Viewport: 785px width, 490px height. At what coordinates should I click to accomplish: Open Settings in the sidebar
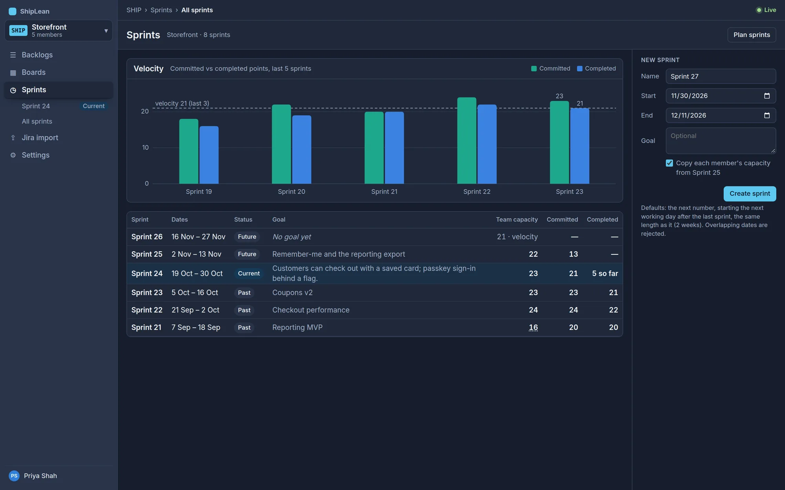58,155
